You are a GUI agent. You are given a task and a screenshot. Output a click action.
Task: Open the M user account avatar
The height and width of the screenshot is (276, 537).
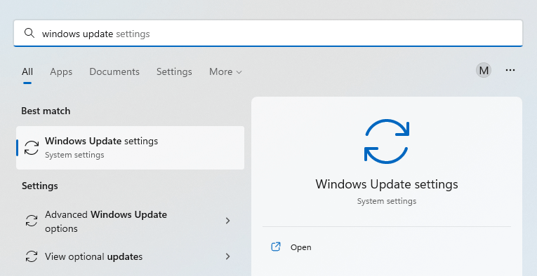[484, 70]
